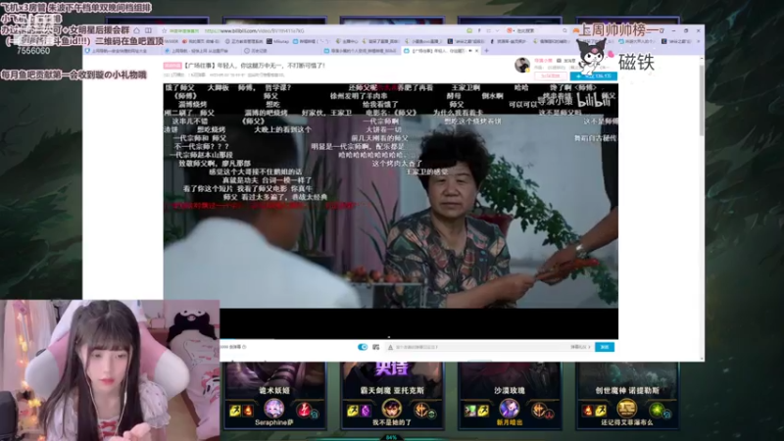Click the keystone rune on 沙漠玫瑰 card
The image size is (784, 441).
pos(538,410)
